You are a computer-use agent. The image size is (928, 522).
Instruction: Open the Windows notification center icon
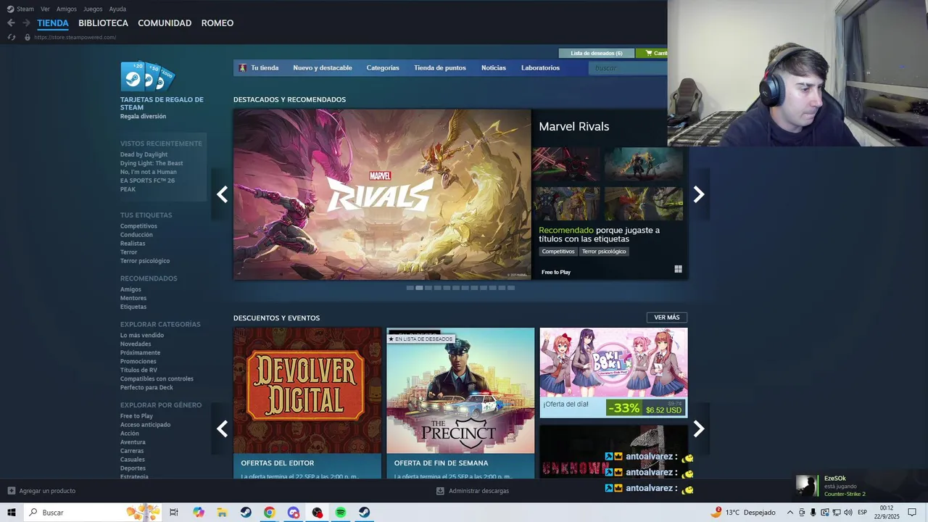tap(912, 513)
